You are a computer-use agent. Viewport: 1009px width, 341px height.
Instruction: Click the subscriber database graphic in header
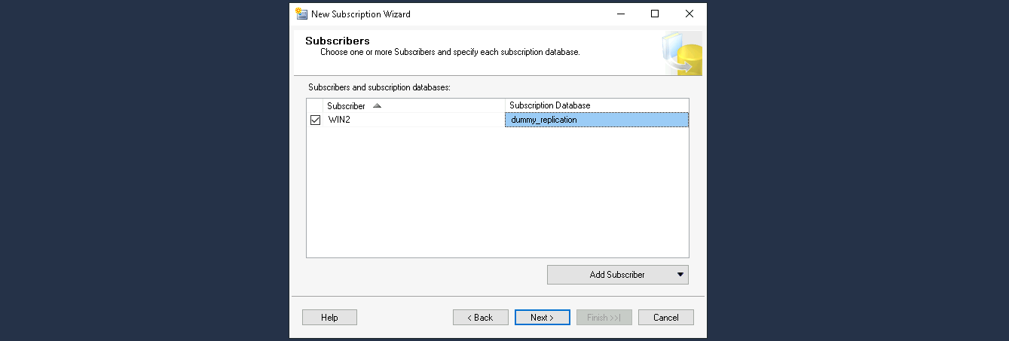(x=682, y=54)
